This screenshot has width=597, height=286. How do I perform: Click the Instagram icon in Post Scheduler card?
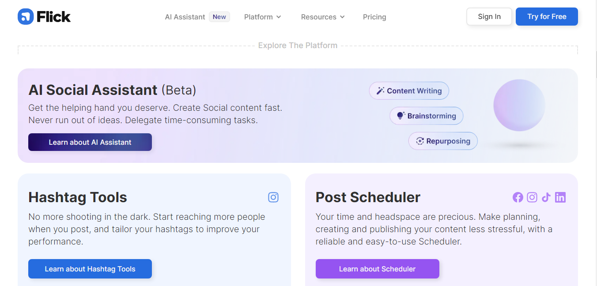tap(532, 197)
